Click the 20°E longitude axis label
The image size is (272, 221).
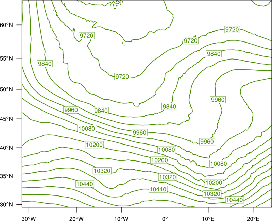pyautogui.click(x=253, y=219)
